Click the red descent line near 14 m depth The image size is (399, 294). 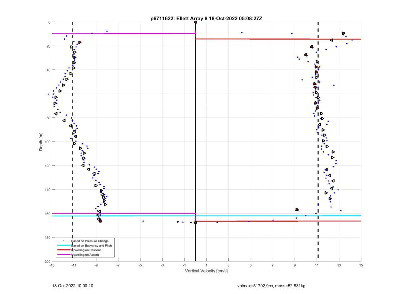pos(278,39)
